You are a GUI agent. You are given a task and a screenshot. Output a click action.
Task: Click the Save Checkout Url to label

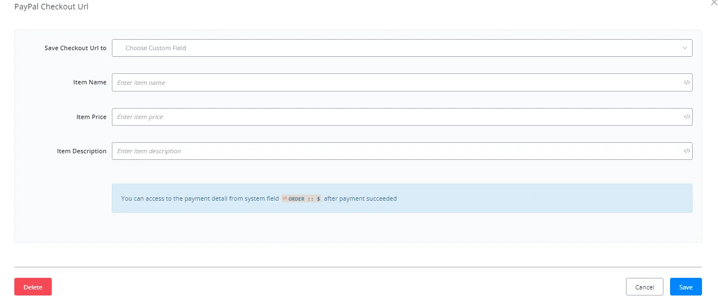75,48
